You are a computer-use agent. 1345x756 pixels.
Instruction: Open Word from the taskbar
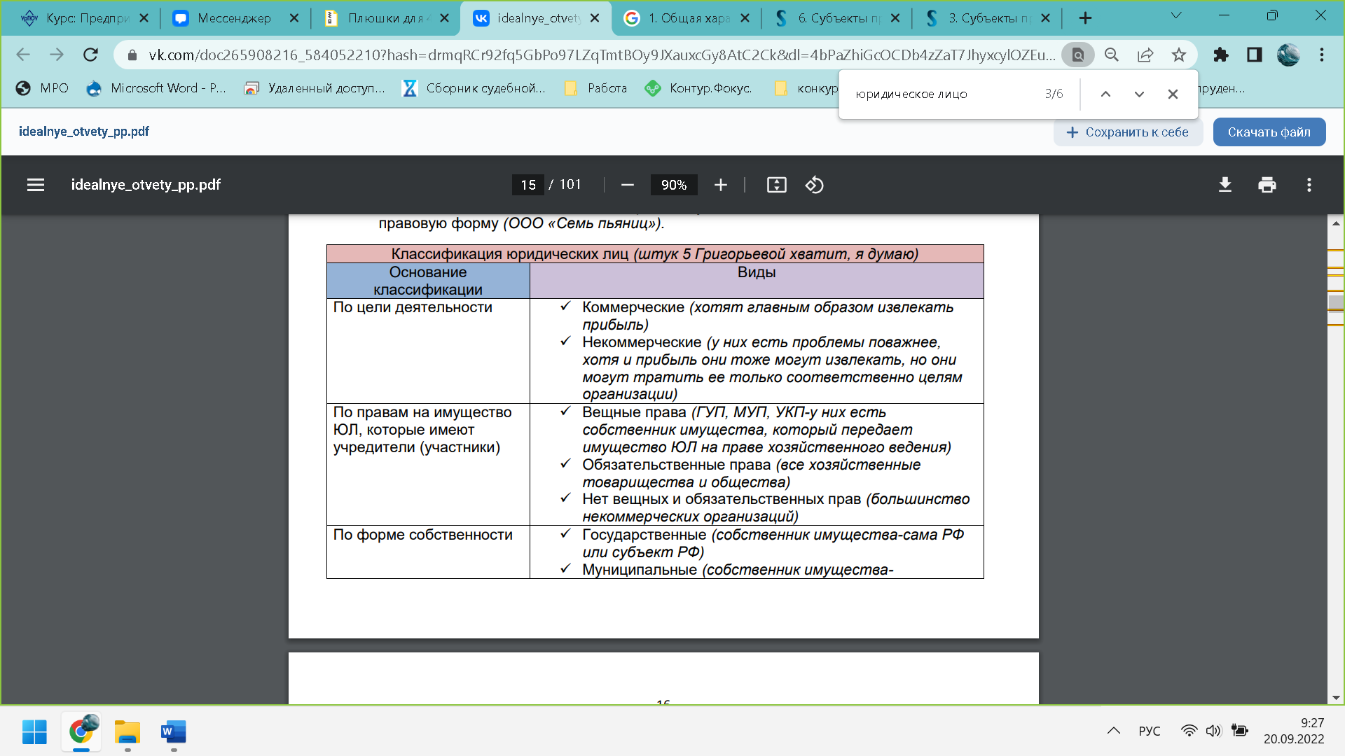pos(174,732)
